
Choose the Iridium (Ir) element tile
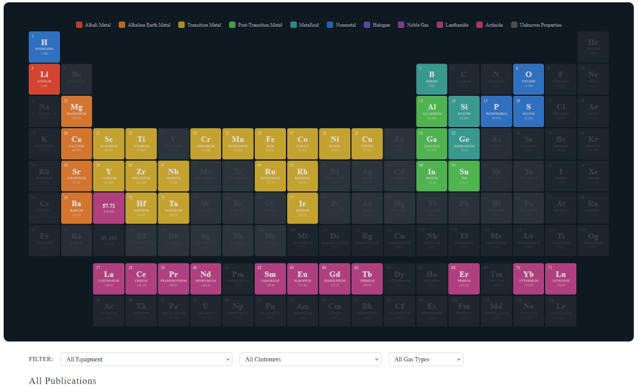pyautogui.click(x=302, y=208)
